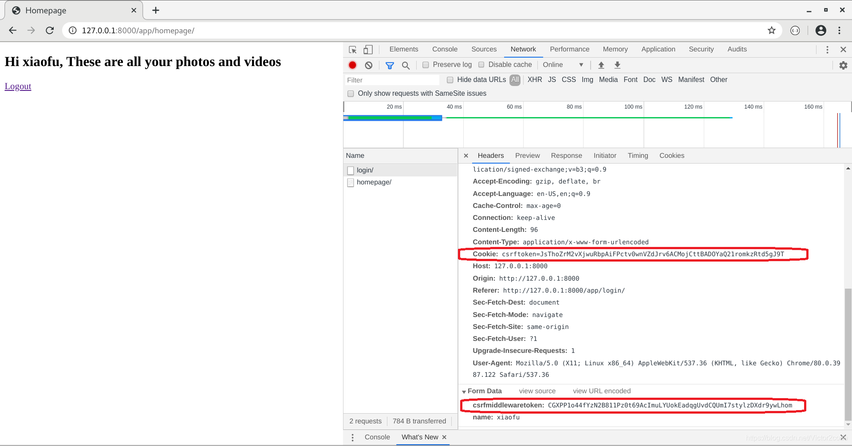Image resolution: width=852 pixels, height=446 pixels.
Task: Open the Sources panel
Action: click(x=484, y=49)
